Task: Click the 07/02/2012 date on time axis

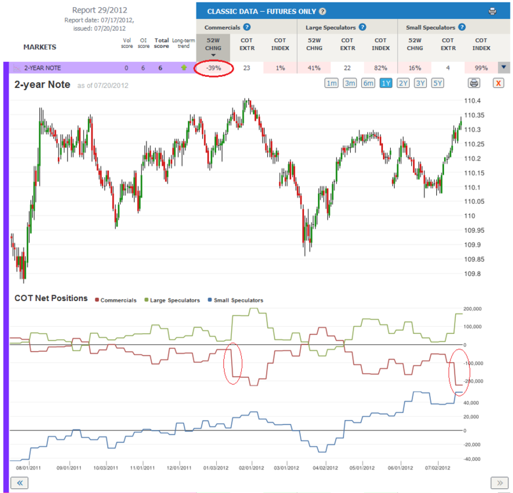Action: (x=437, y=468)
